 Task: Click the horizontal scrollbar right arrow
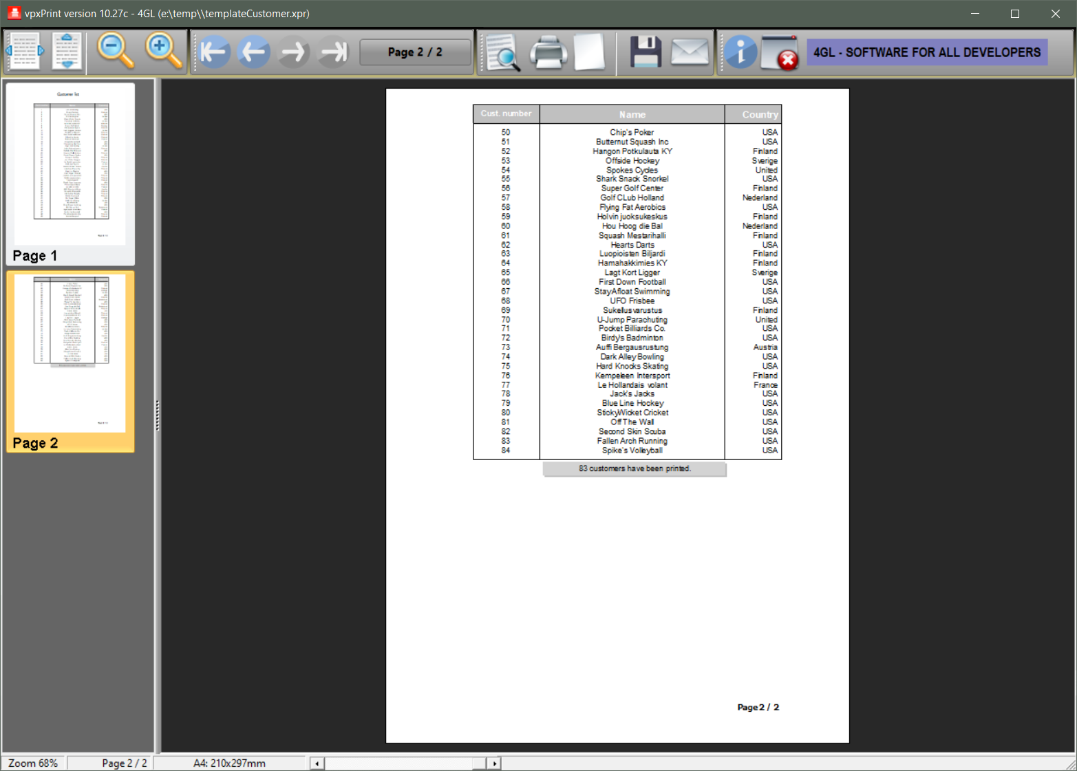point(494,763)
